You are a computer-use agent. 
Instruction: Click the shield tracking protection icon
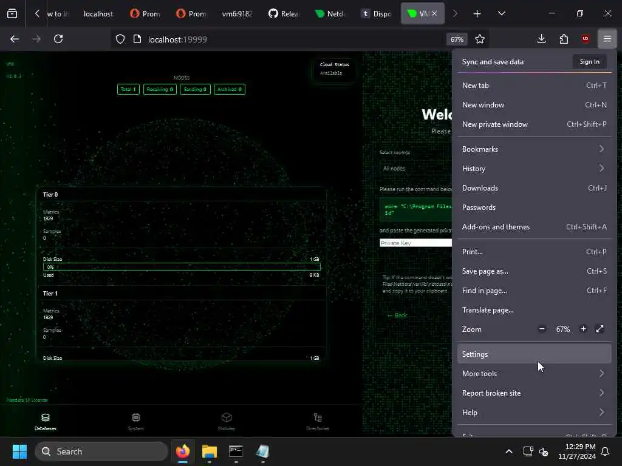[120, 39]
